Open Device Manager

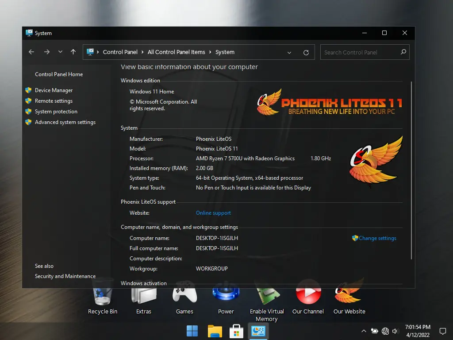(54, 90)
